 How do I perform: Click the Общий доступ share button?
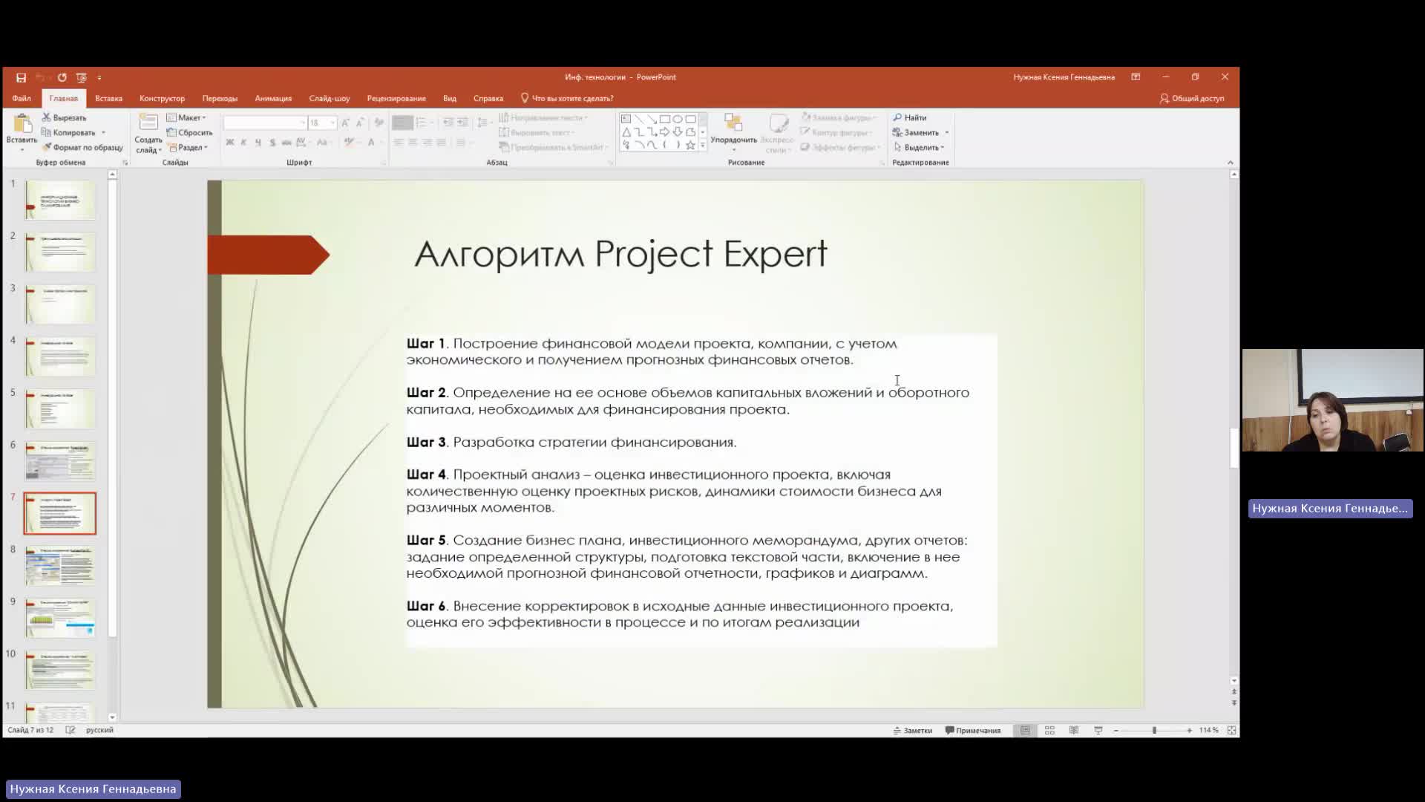[x=1192, y=98]
